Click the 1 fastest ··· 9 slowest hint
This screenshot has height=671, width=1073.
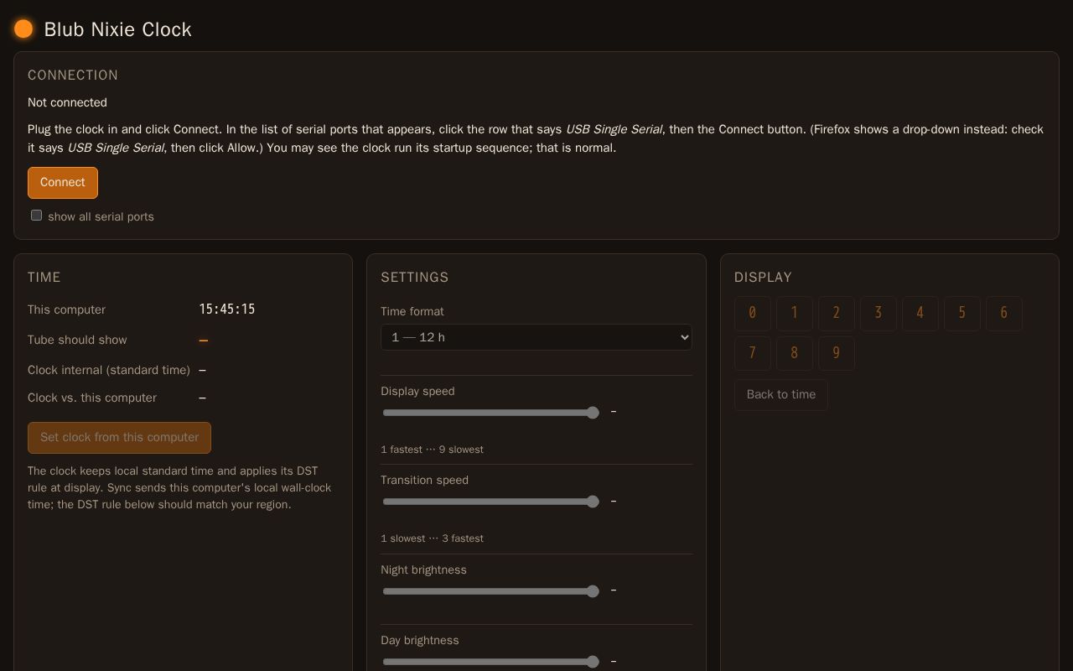[x=432, y=450]
